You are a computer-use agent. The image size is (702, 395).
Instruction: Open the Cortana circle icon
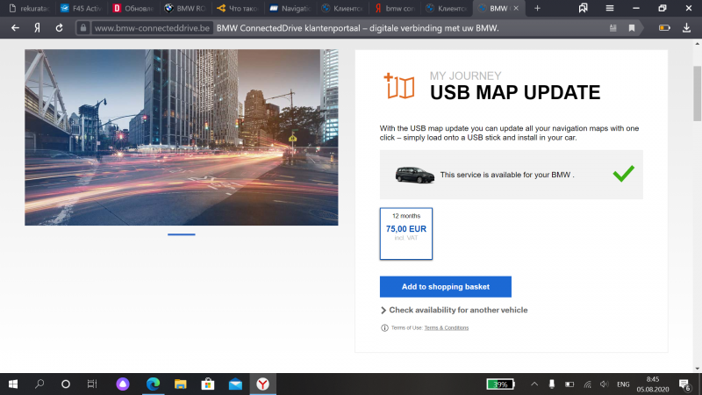point(65,384)
